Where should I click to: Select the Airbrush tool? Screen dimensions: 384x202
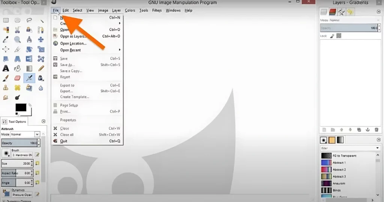click(29, 78)
